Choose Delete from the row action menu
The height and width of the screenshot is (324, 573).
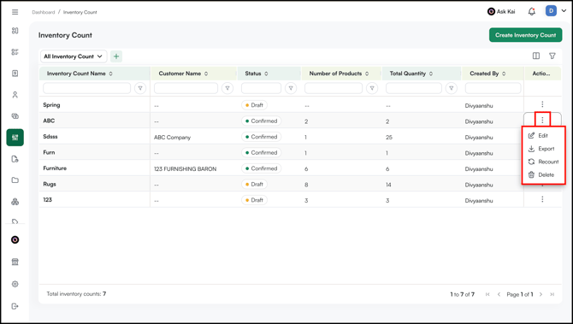[x=543, y=174]
